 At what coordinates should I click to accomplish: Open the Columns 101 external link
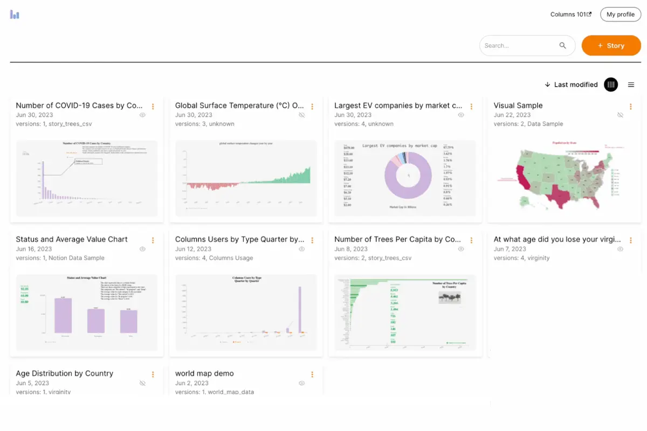(x=571, y=15)
